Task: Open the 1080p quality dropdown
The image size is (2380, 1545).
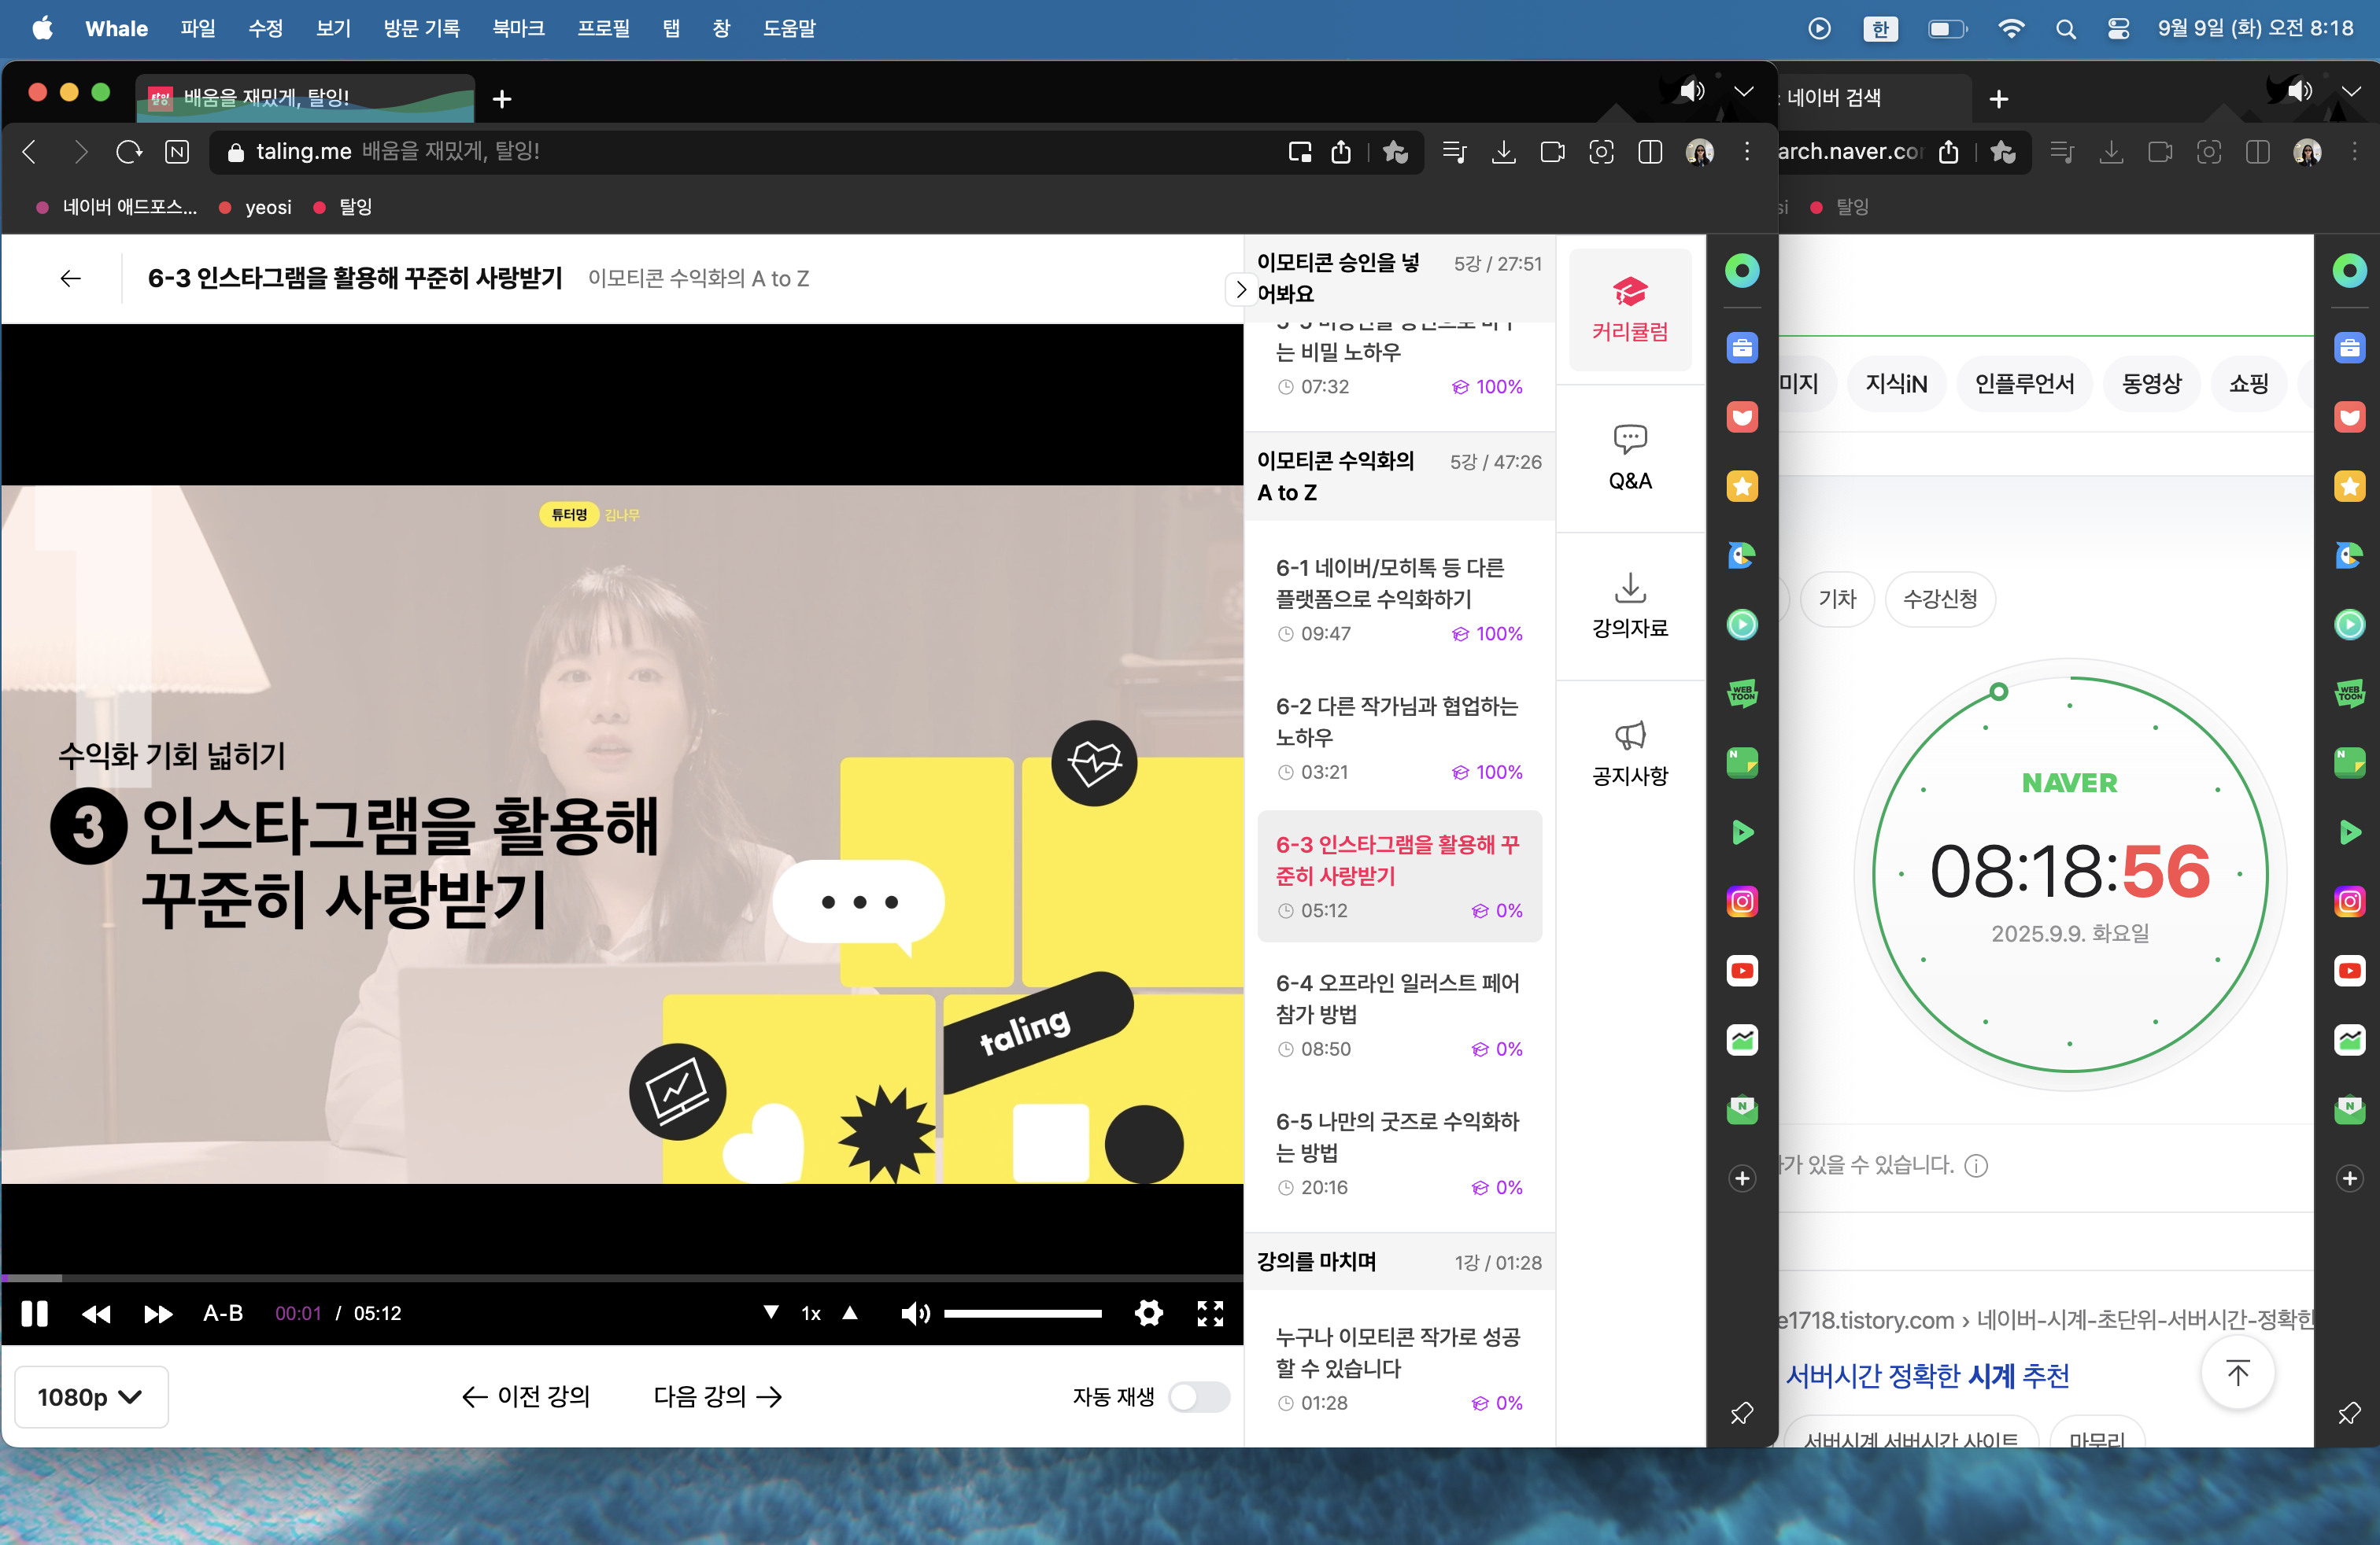Action: pyautogui.click(x=90, y=1396)
